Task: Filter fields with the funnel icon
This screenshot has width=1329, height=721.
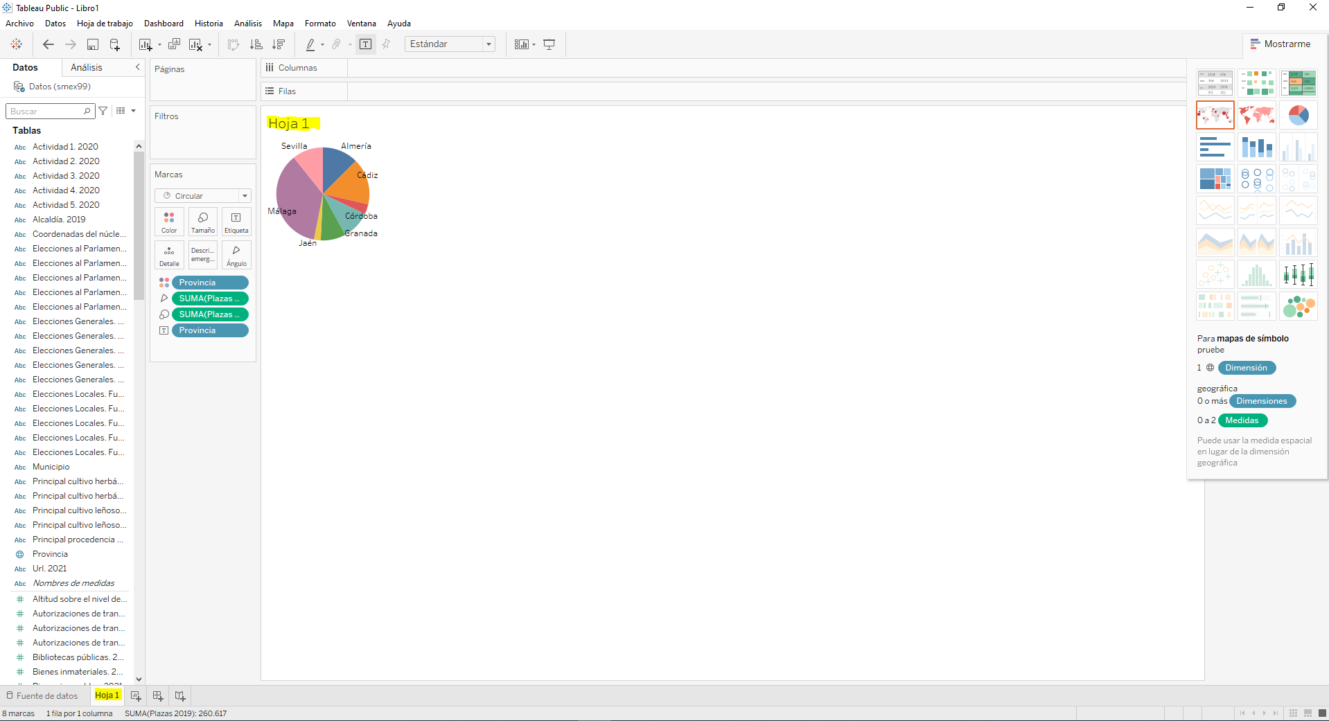Action: pos(103,111)
